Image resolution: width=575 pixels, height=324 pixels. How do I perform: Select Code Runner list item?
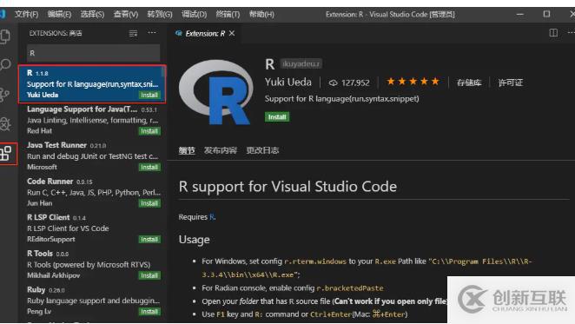tap(92, 192)
